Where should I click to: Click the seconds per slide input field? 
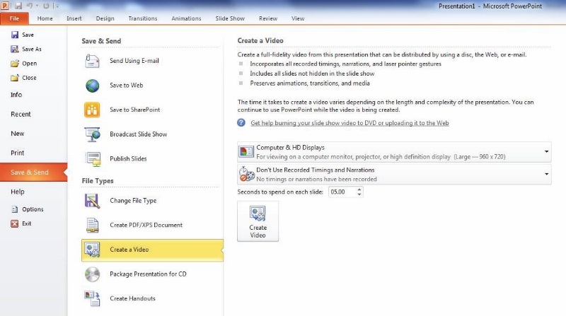(x=341, y=192)
